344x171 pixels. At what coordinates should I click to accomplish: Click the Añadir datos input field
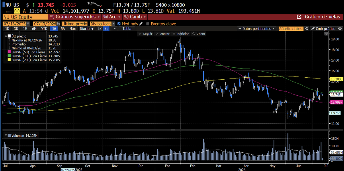click(291, 29)
